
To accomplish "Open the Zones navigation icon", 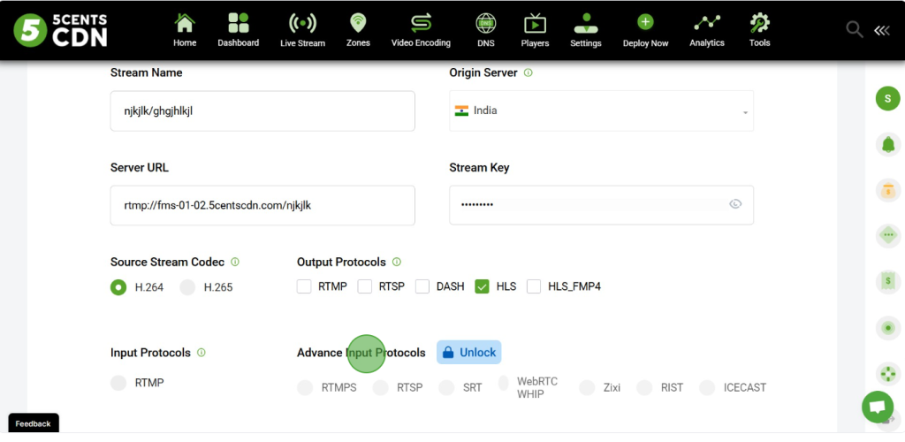I will tap(358, 24).
